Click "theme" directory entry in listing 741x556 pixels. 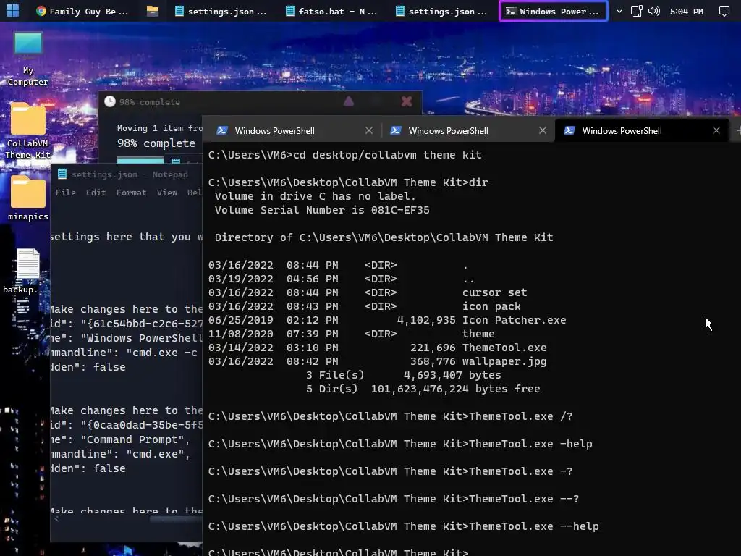(x=478, y=334)
